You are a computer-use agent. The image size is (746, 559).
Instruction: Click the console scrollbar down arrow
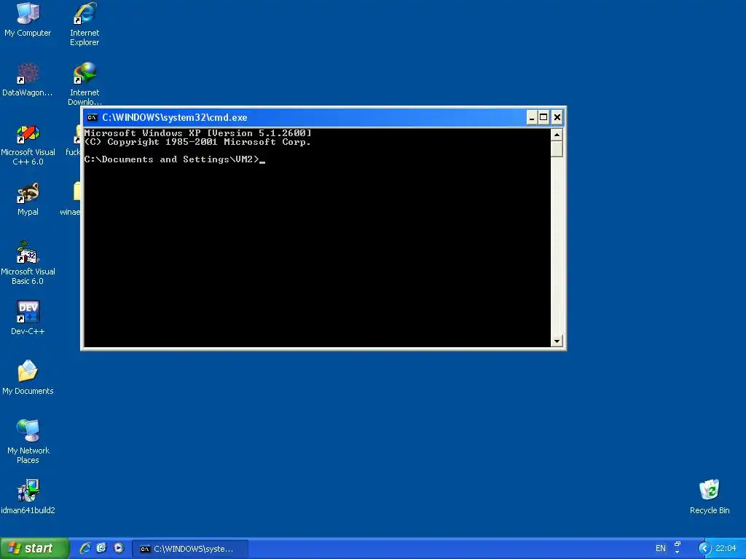pos(557,341)
